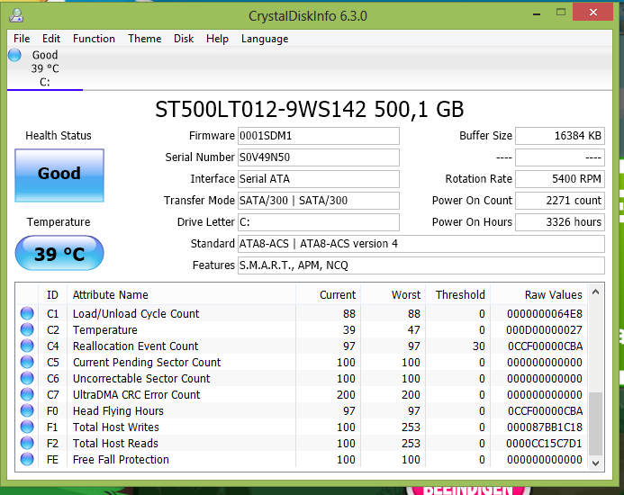This screenshot has height=495, width=624.
Task: Open the Function menu
Action: tap(94, 39)
